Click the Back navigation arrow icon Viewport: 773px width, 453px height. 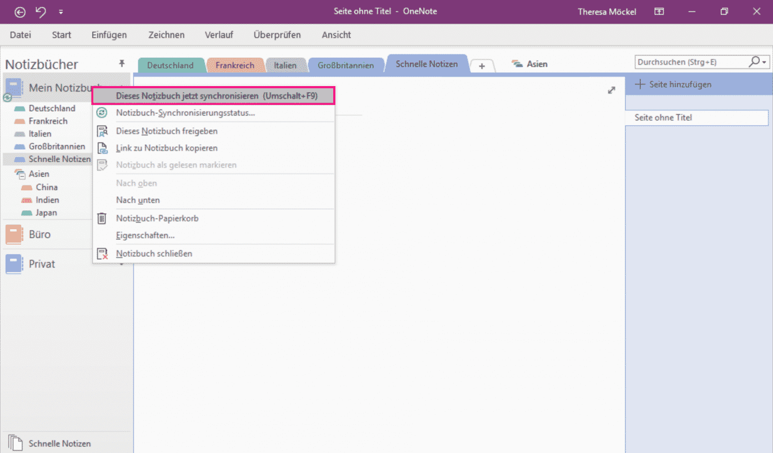19,11
